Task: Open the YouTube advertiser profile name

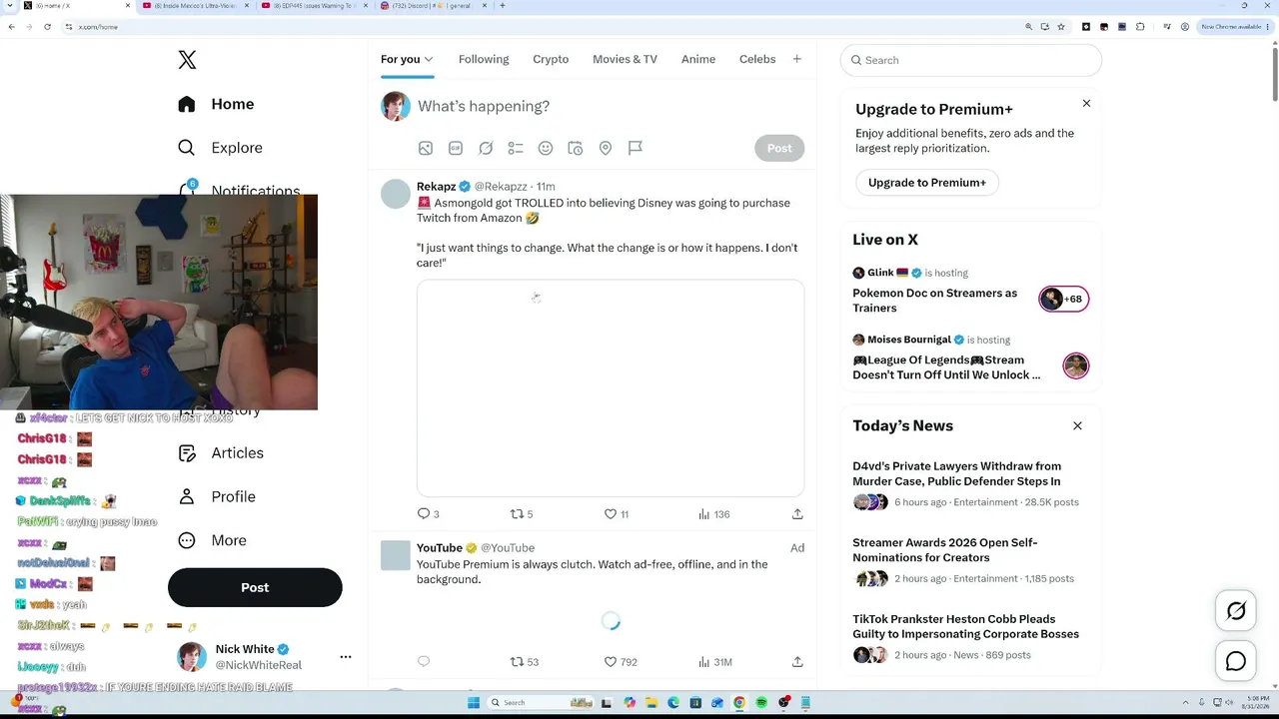Action: pyautogui.click(x=440, y=548)
